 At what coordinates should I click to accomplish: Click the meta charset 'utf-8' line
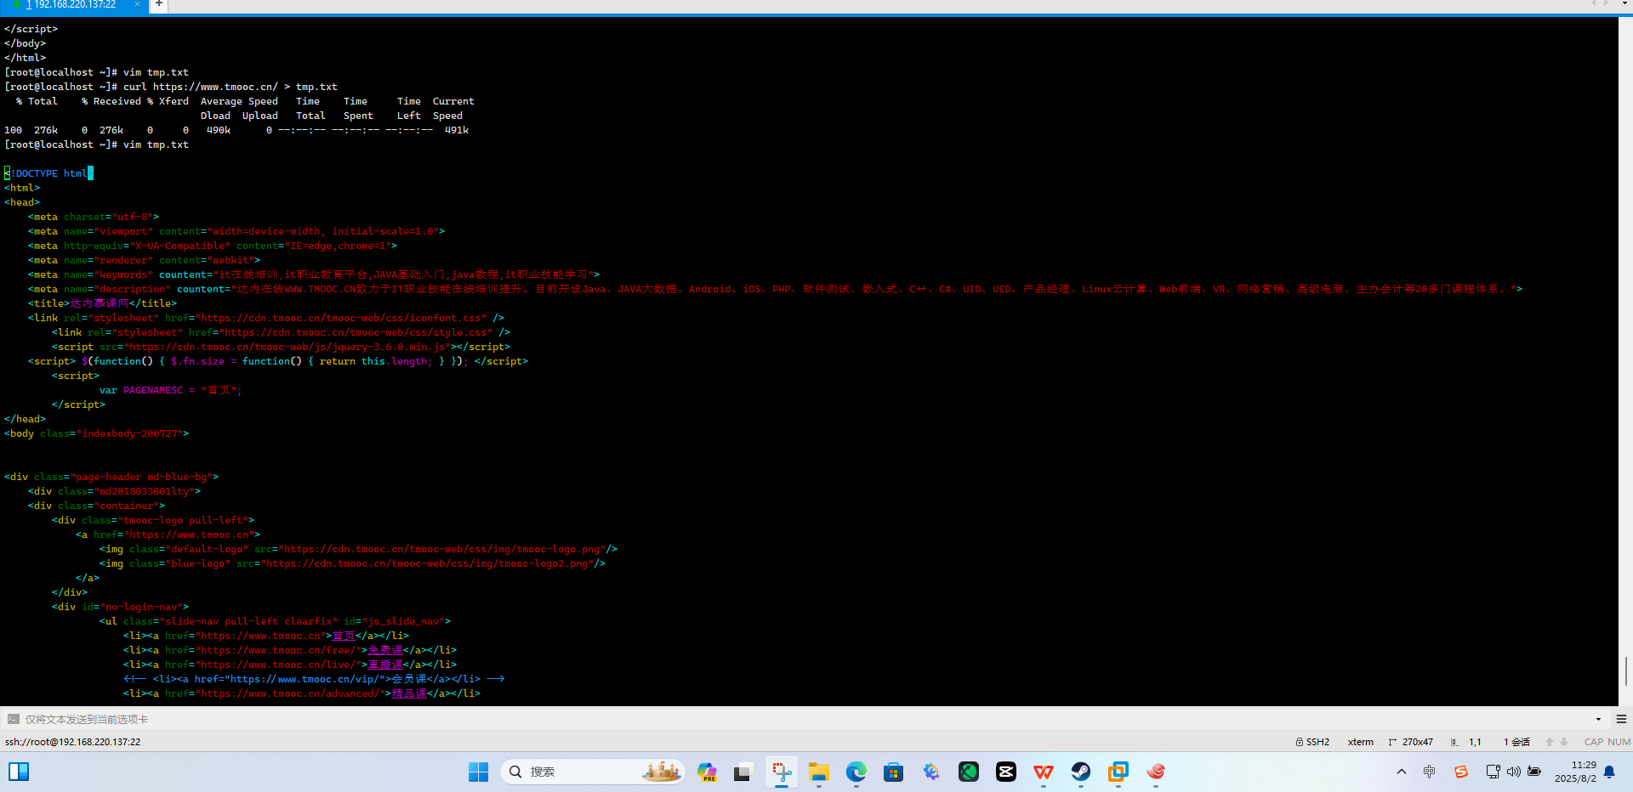pos(94,217)
